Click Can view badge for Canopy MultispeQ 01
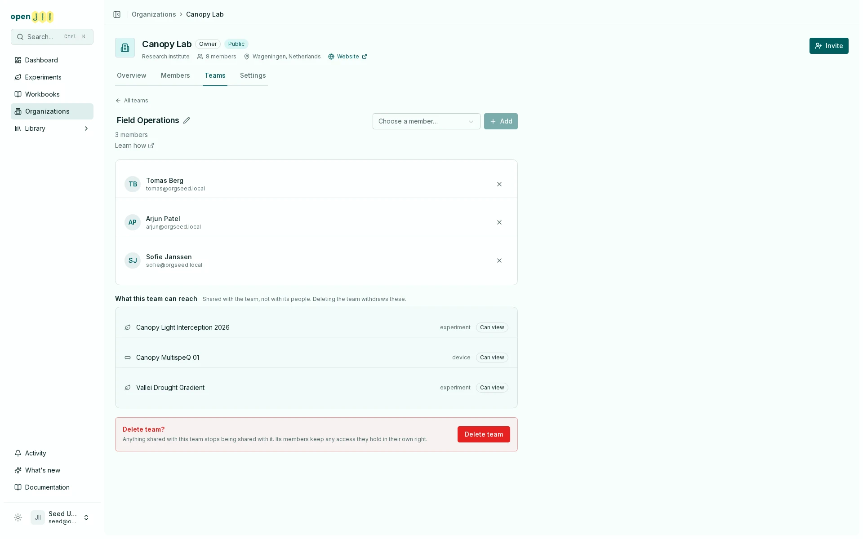Screen dimensions: 863x539 coord(492,358)
